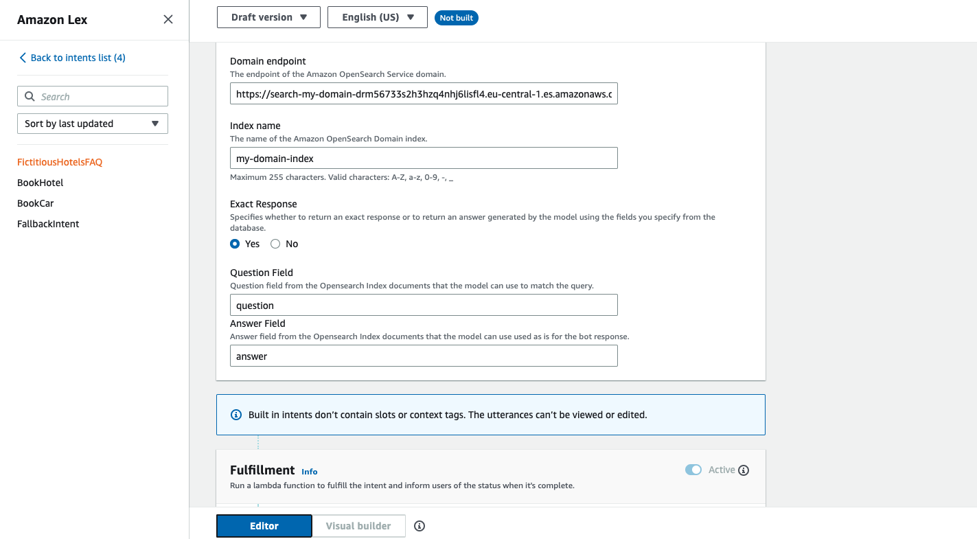Open the FictitiousHotelsFAQ intent
977x539 pixels.
point(60,162)
